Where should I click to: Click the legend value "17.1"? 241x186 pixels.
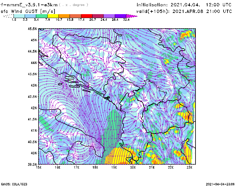pyautogui.click(x=81, y=20)
